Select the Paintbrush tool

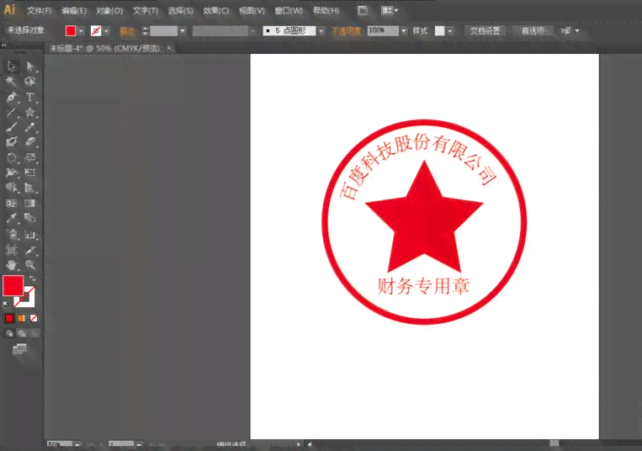(12, 127)
